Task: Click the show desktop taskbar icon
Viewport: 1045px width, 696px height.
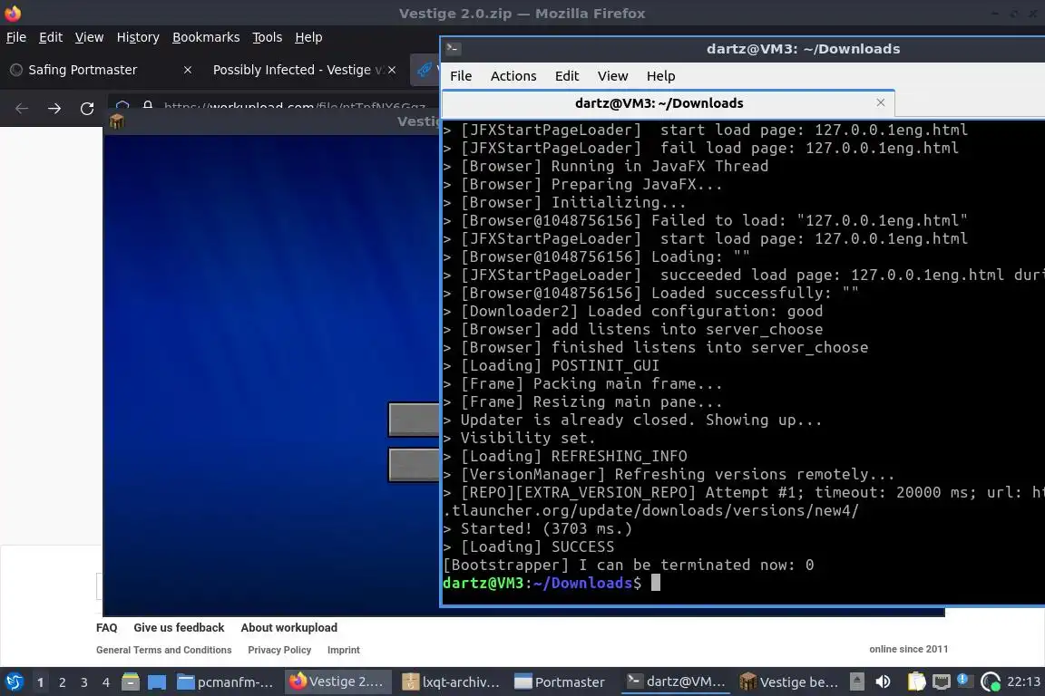Action: (x=157, y=681)
